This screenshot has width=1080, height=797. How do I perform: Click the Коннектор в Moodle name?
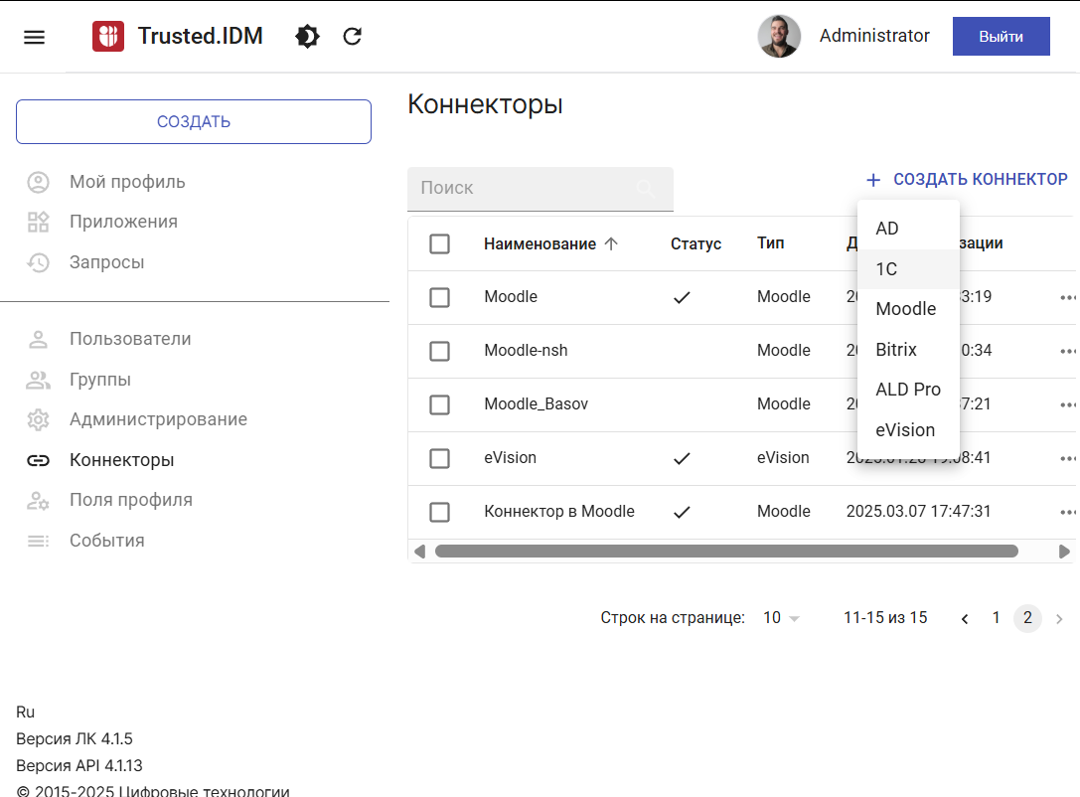(558, 512)
